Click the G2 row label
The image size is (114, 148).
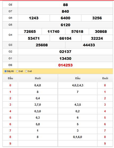coord(10,52)
